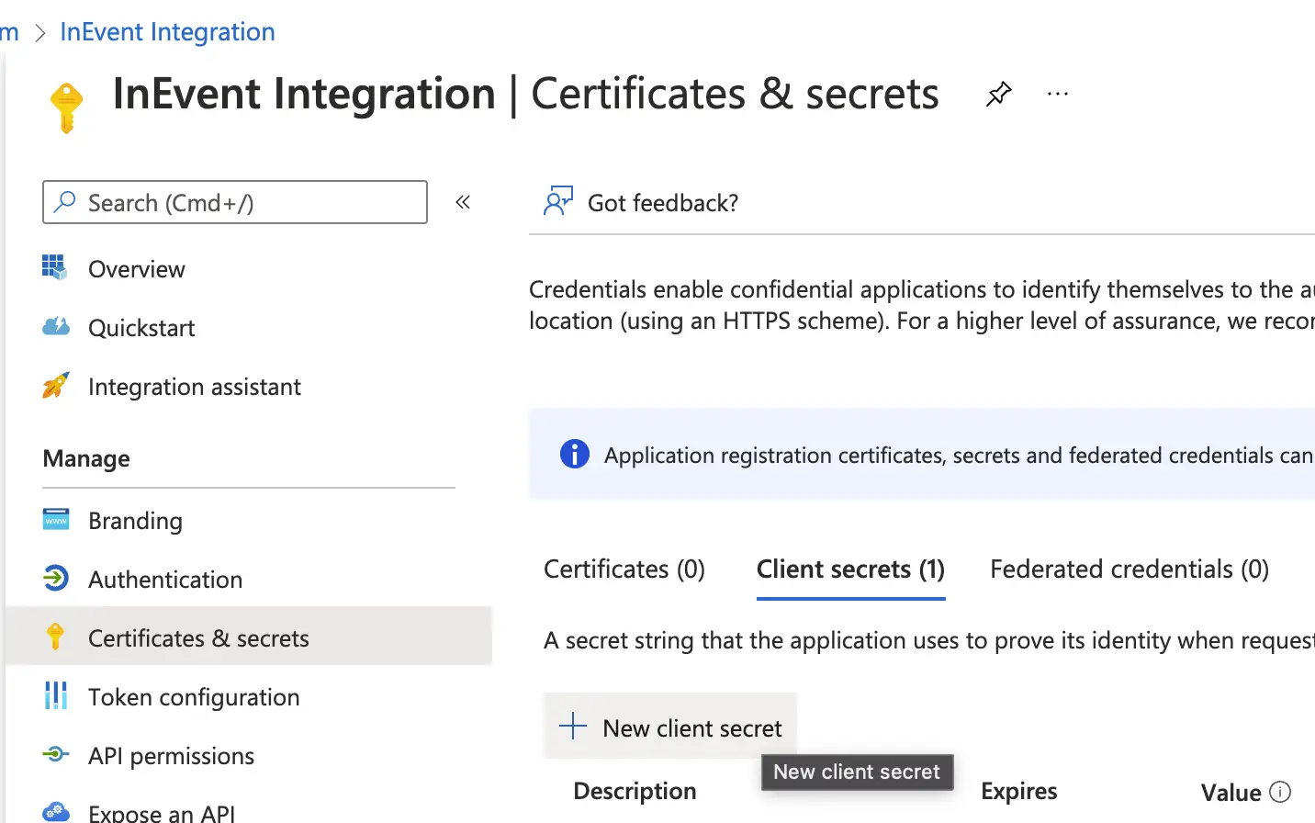Switch to Federated credentials (0) tab
The image size is (1315, 823).
tap(1130, 569)
